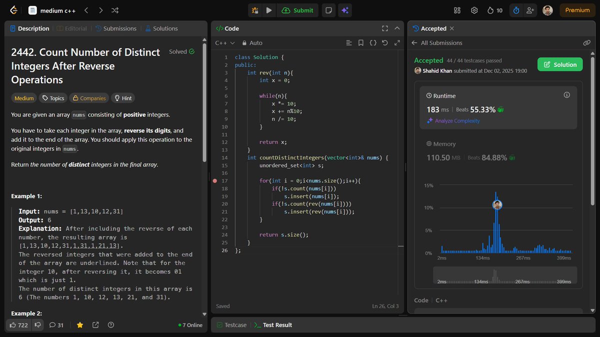Expand the Hint tag
The height and width of the screenshot is (337, 600).
[x=123, y=98]
